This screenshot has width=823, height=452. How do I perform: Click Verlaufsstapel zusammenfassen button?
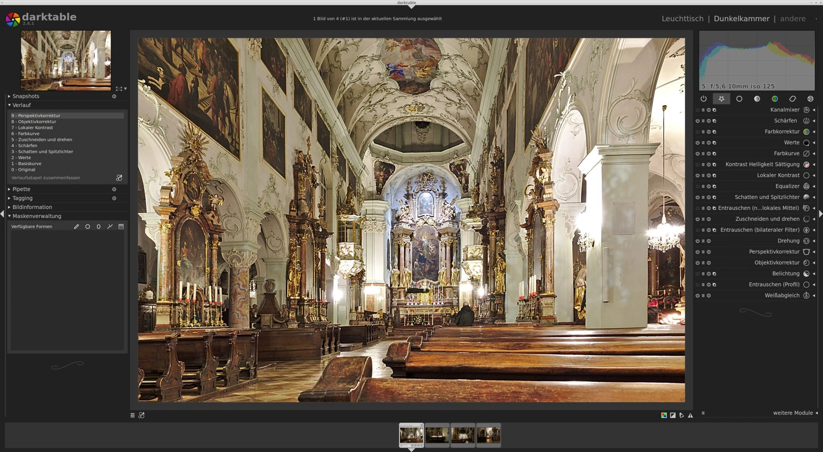[46, 178]
